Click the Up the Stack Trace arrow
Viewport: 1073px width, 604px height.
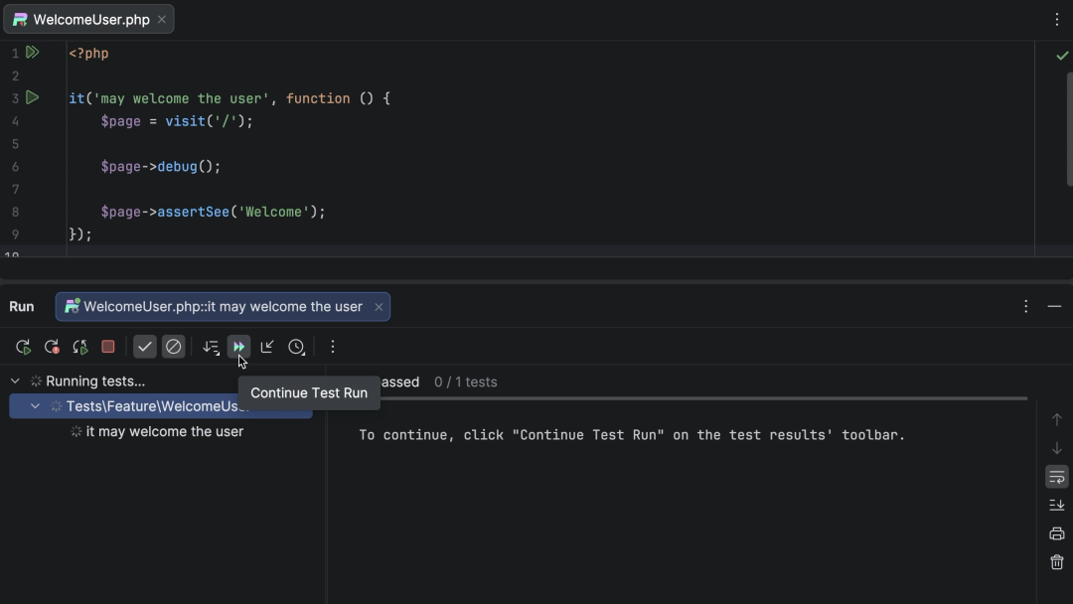pos(1056,419)
